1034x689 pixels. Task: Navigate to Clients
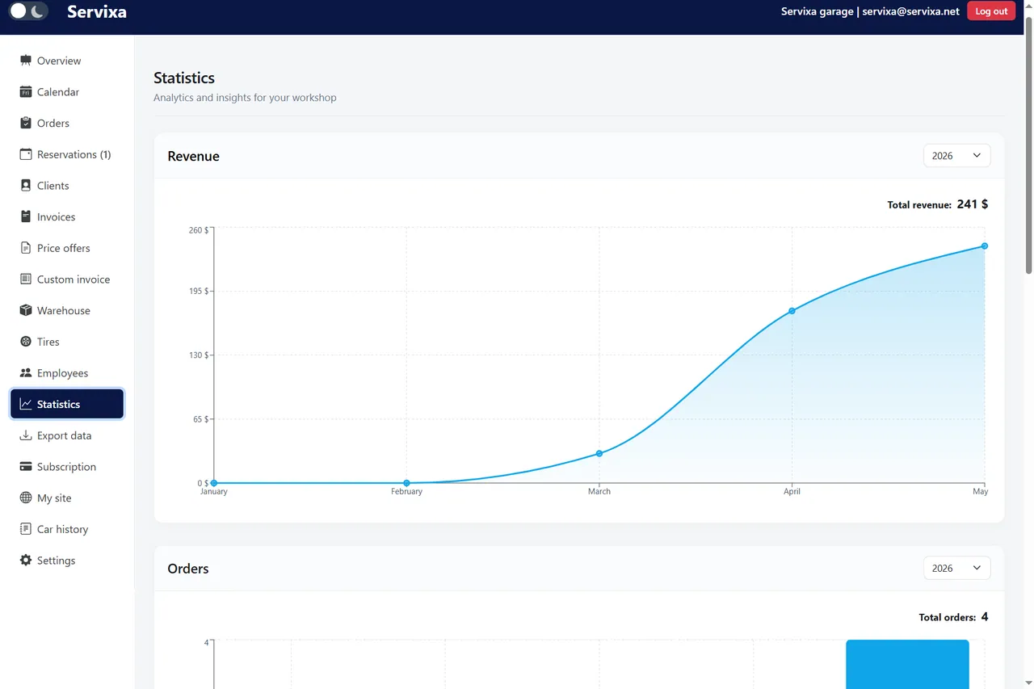coord(67,186)
